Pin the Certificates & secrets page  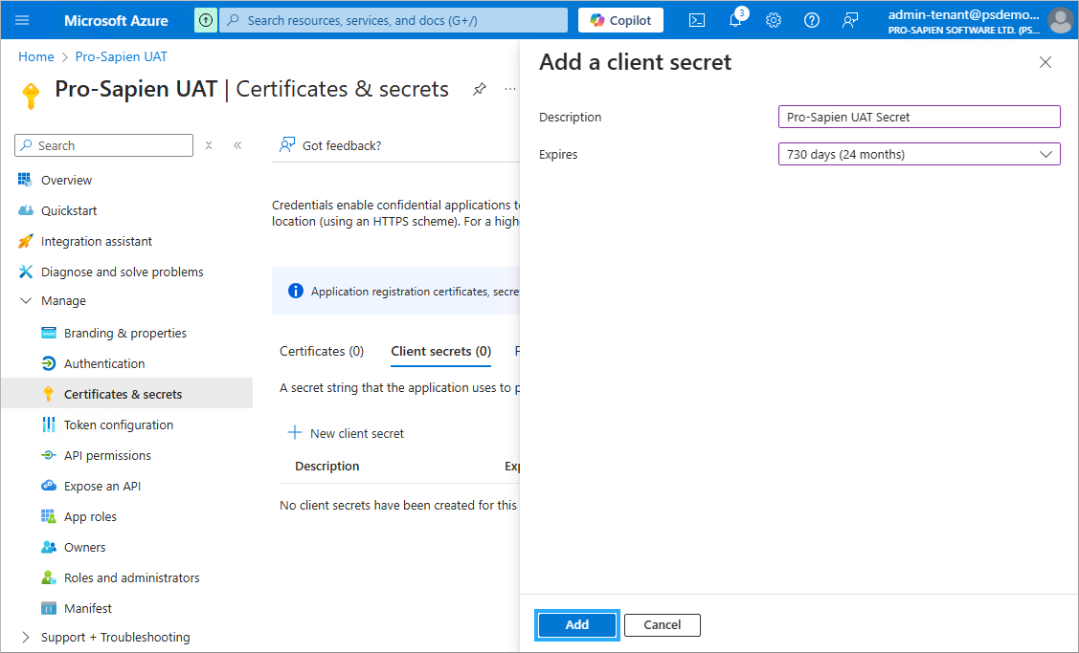point(479,89)
